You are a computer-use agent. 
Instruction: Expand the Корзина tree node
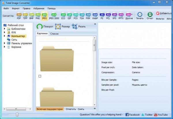[x=5, y=47]
